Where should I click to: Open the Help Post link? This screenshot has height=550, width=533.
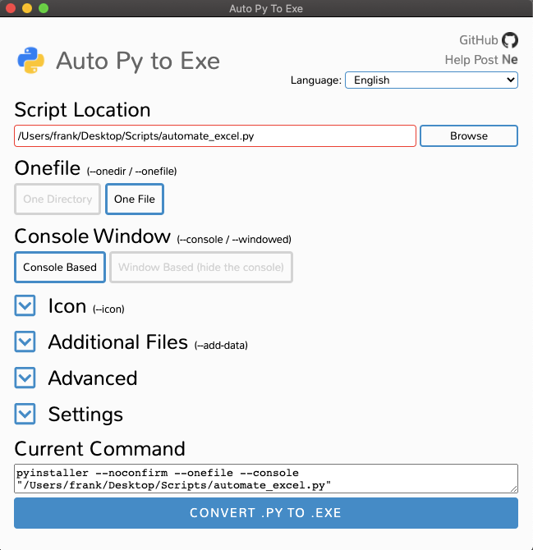click(x=471, y=60)
